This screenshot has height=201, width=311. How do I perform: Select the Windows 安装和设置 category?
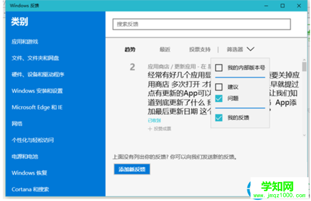point(37,91)
